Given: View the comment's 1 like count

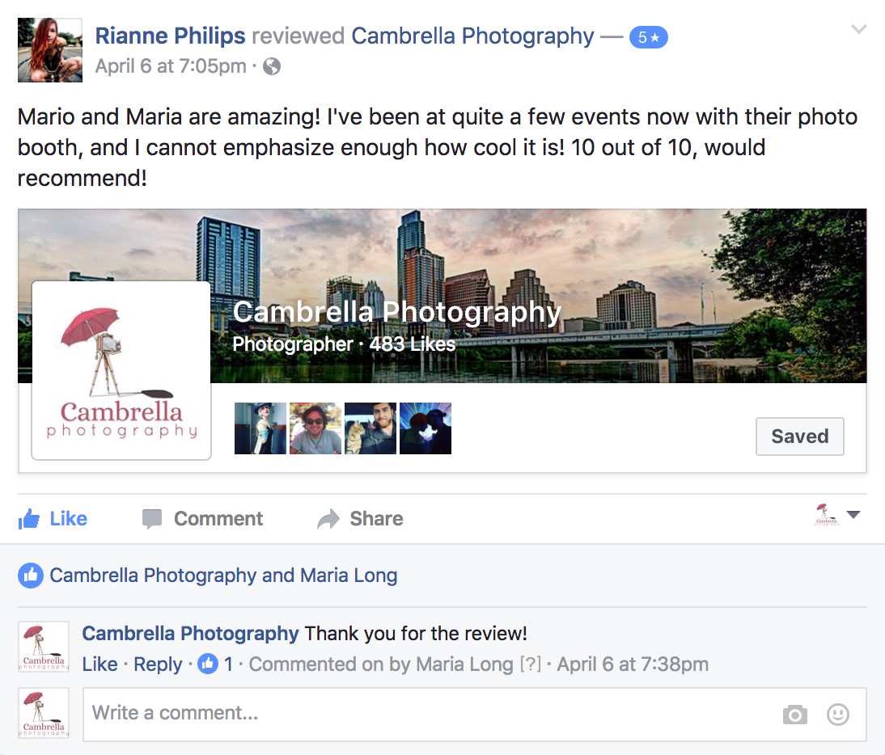Looking at the screenshot, I should 216,664.
